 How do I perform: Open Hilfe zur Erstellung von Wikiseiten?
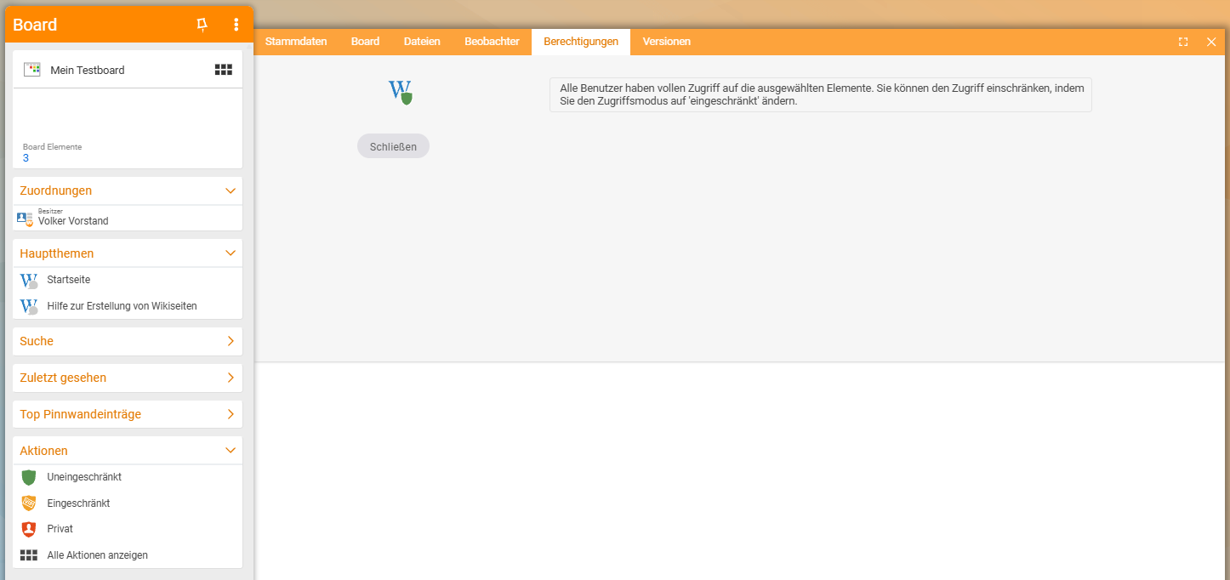(122, 306)
